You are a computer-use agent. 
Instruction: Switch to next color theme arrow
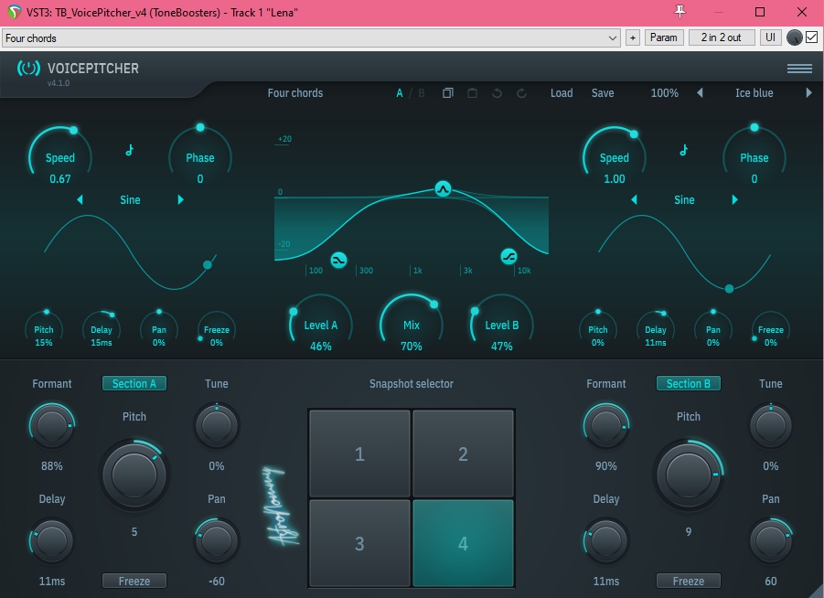coord(808,93)
